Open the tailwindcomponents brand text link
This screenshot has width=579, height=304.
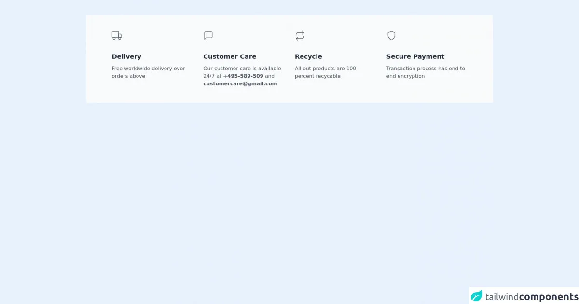(x=531, y=297)
